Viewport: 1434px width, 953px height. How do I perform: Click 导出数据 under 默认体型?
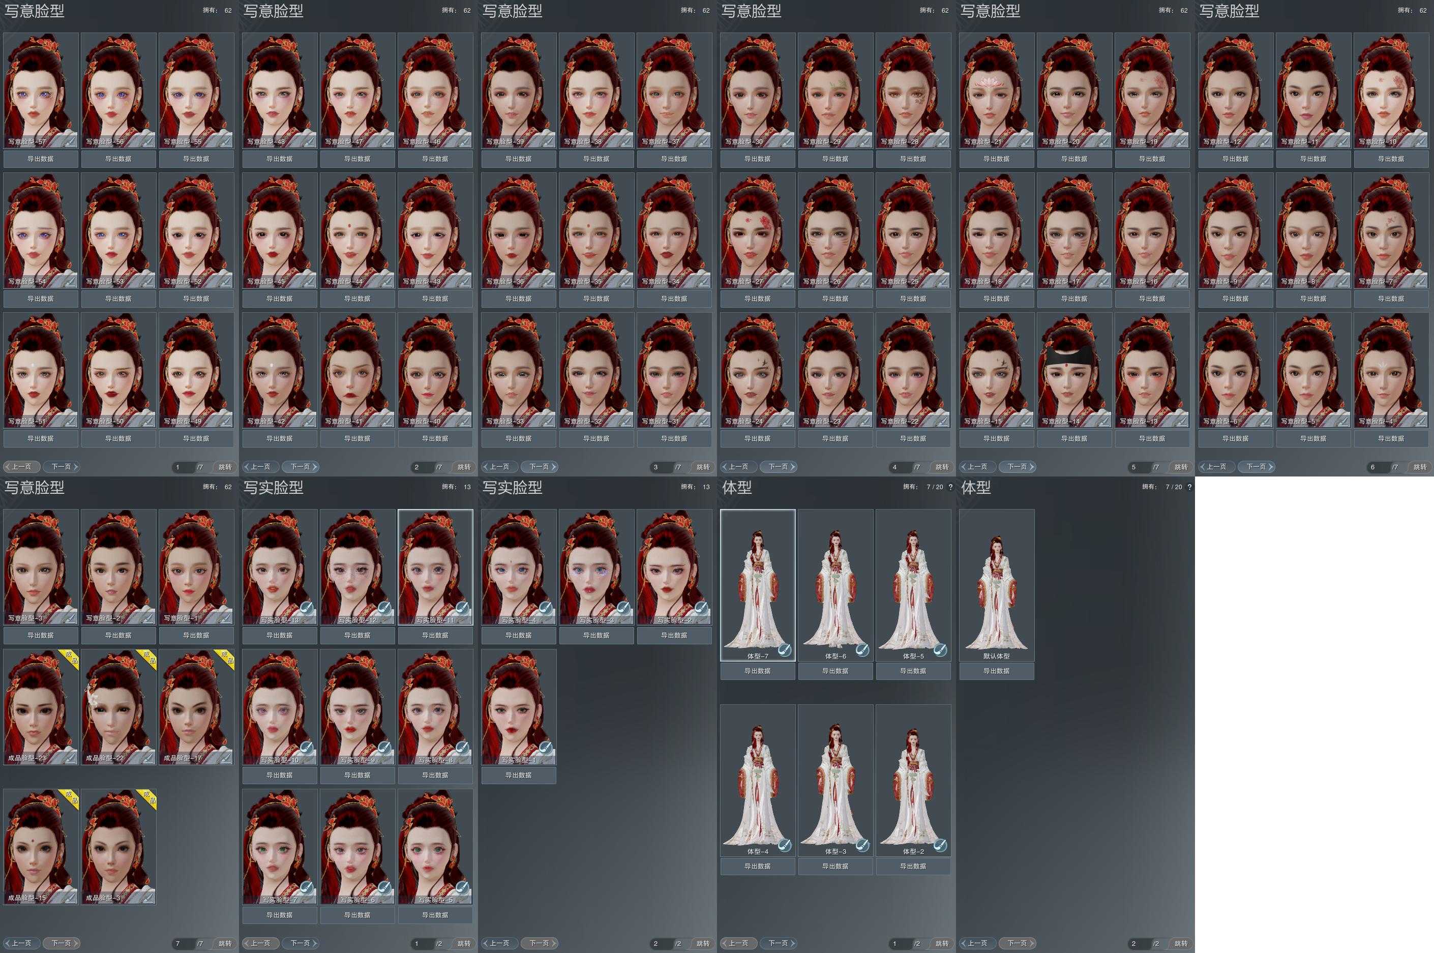click(x=997, y=671)
